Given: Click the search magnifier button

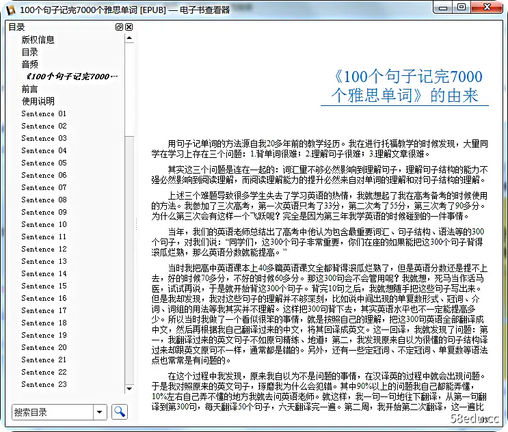Looking at the screenshot, I should [120, 412].
